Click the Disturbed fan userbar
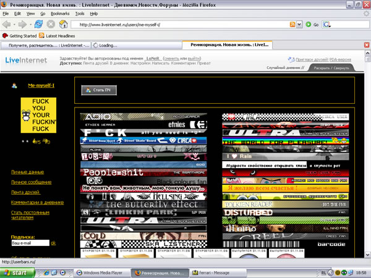Image resolution: width=371 pixels, height=278 pixels. [x=286, y=213]
